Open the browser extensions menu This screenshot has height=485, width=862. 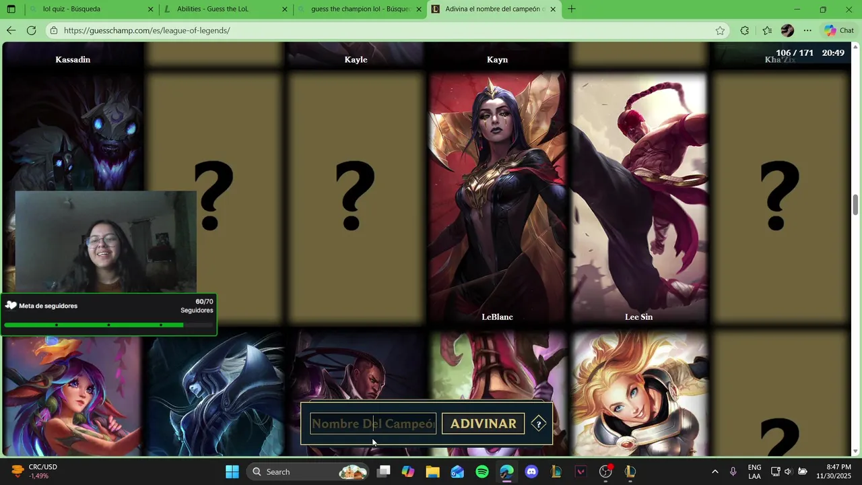click(744, 30)
